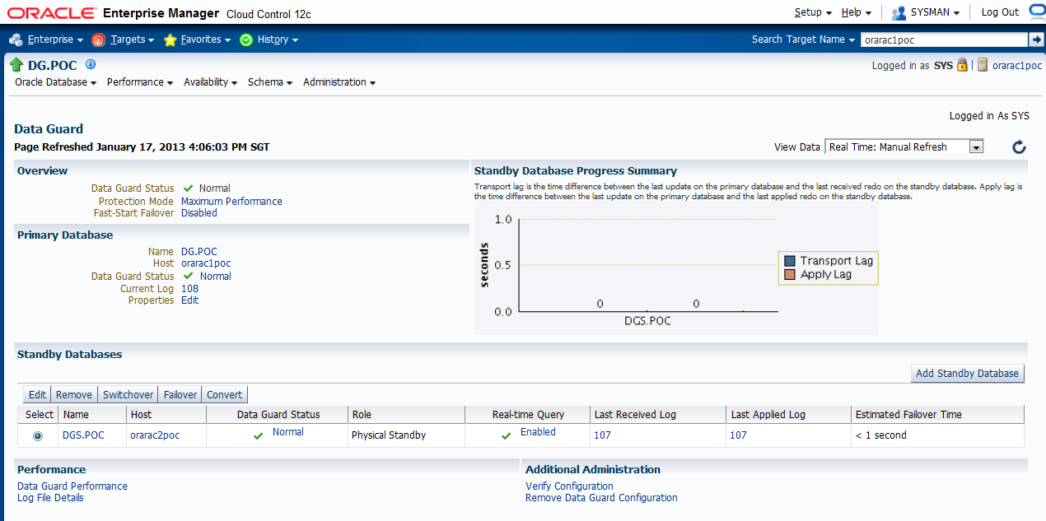Click the Overview Data Guard Status checkmark
Viewport: 1046px width, 521px height.
coord(189,188)
